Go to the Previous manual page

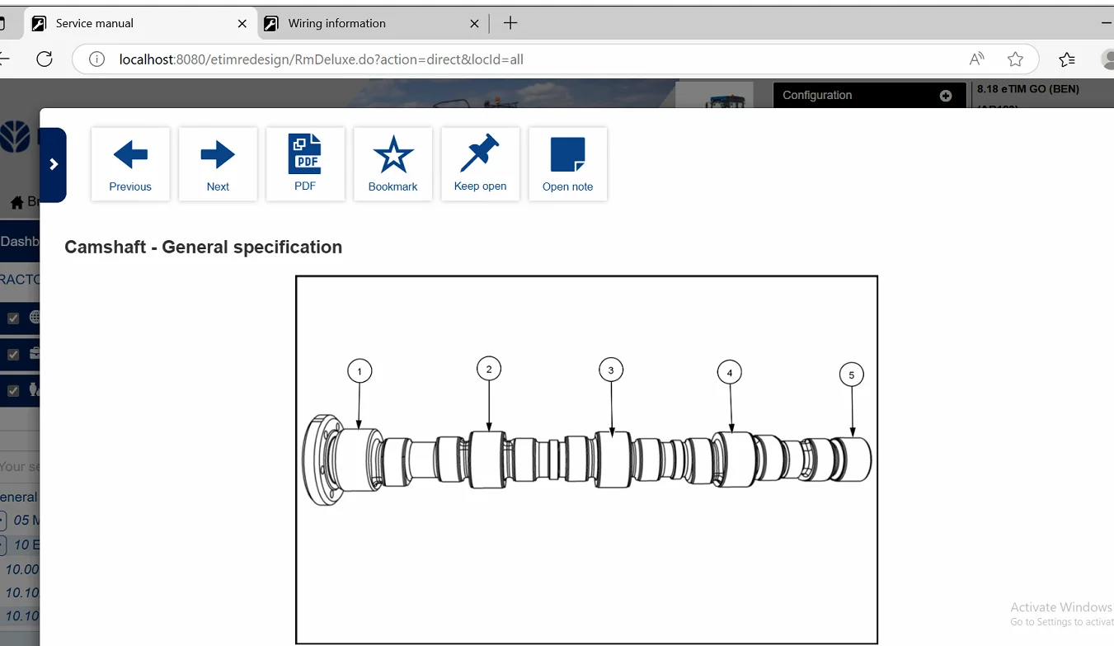(130, 164)
